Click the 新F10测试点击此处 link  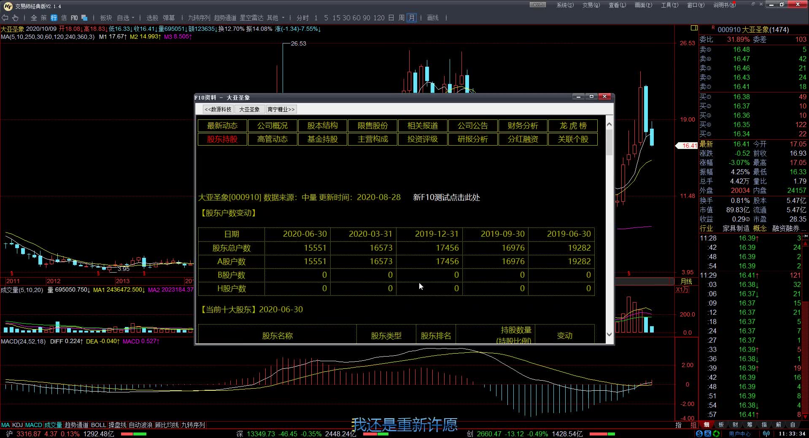point(447,197)
